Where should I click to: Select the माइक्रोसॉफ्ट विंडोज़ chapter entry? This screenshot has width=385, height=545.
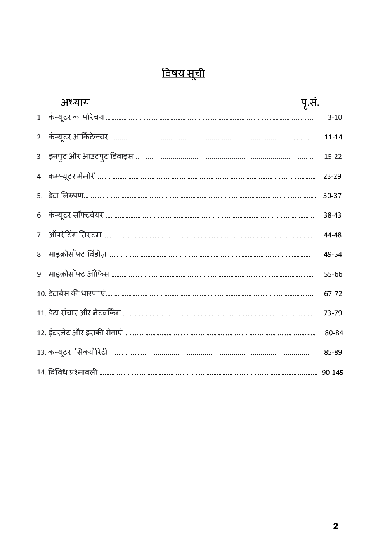[77, 254]
